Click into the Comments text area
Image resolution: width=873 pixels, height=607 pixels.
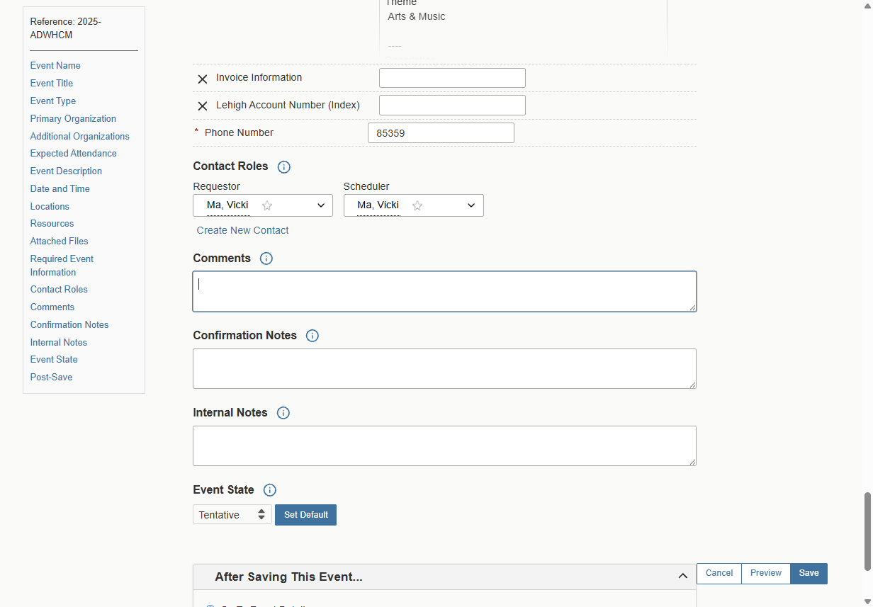444,291
